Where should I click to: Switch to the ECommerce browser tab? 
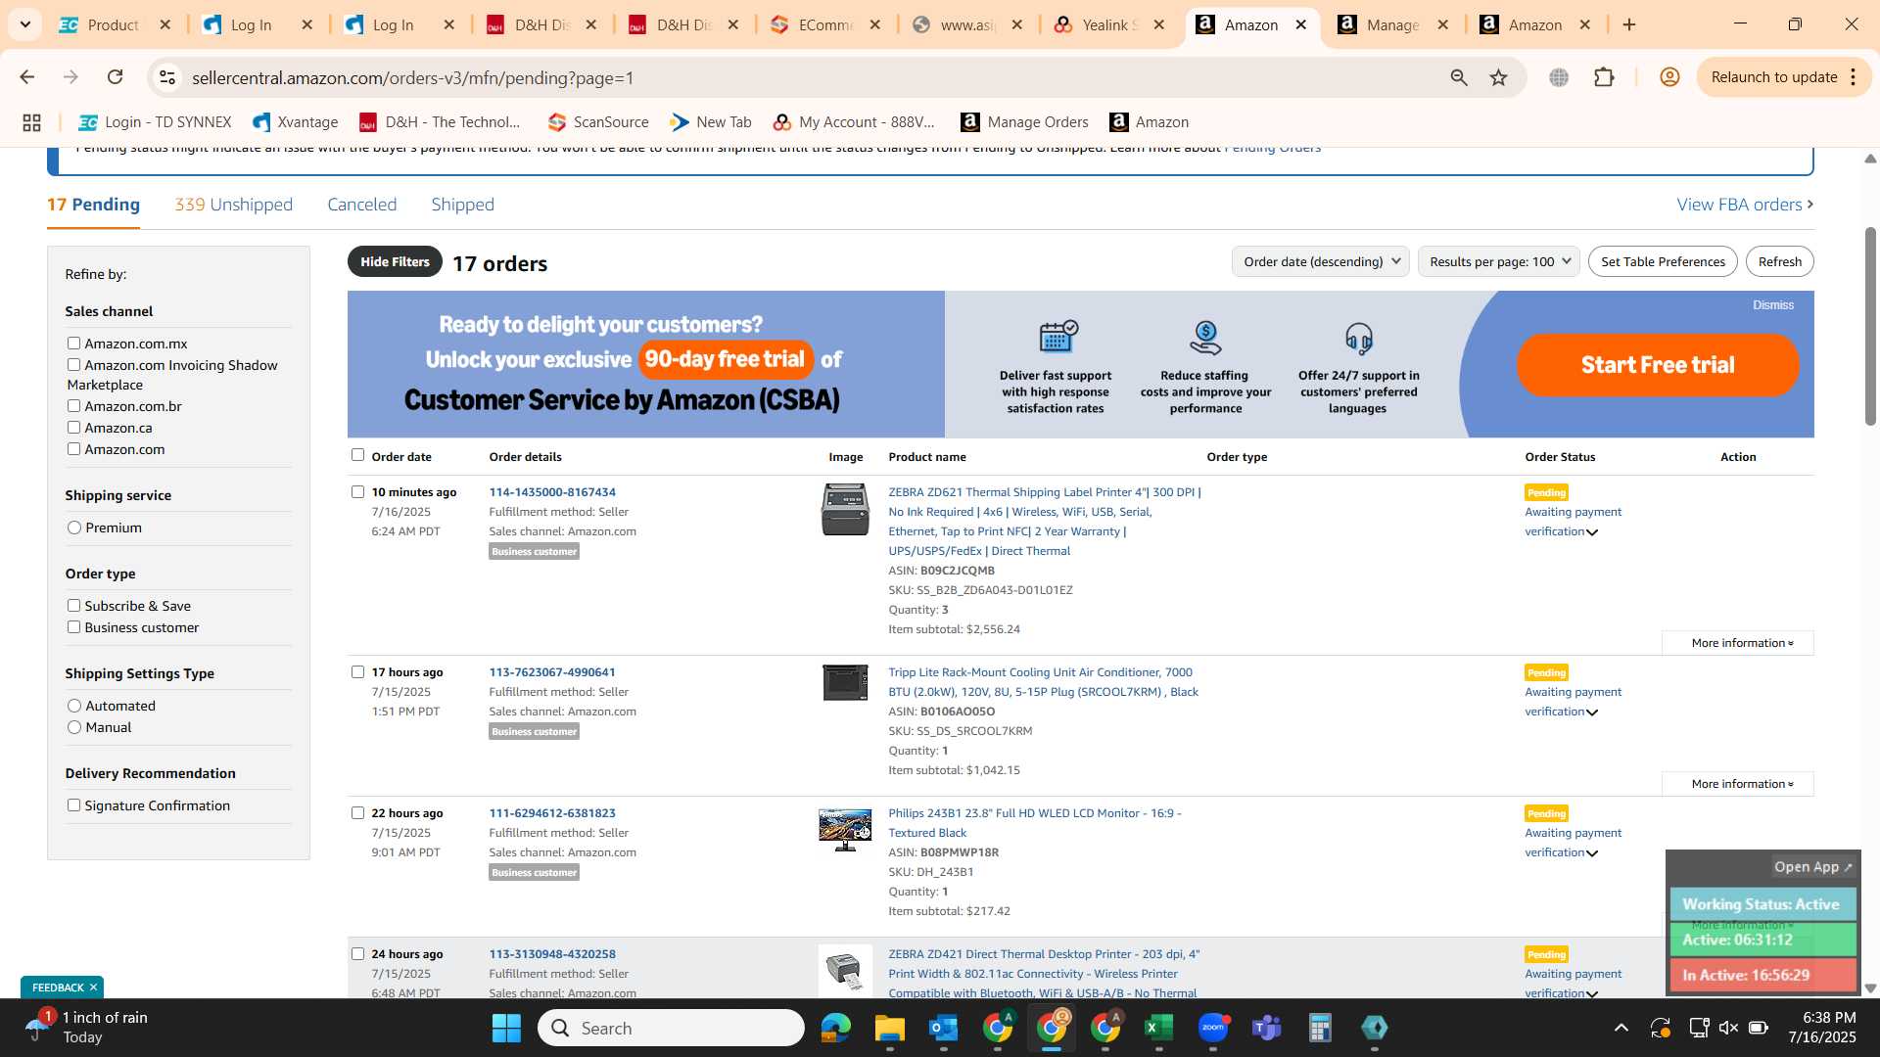click(x=825, y=24)
